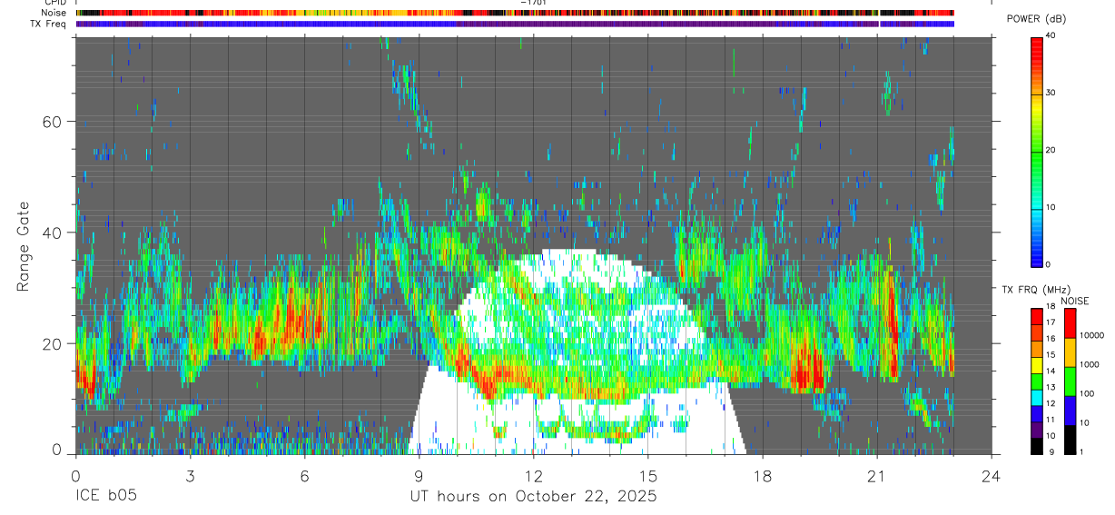Click the POWER (dB) colorbar title
This screenshot has height=515, width=1115.
1036,19
